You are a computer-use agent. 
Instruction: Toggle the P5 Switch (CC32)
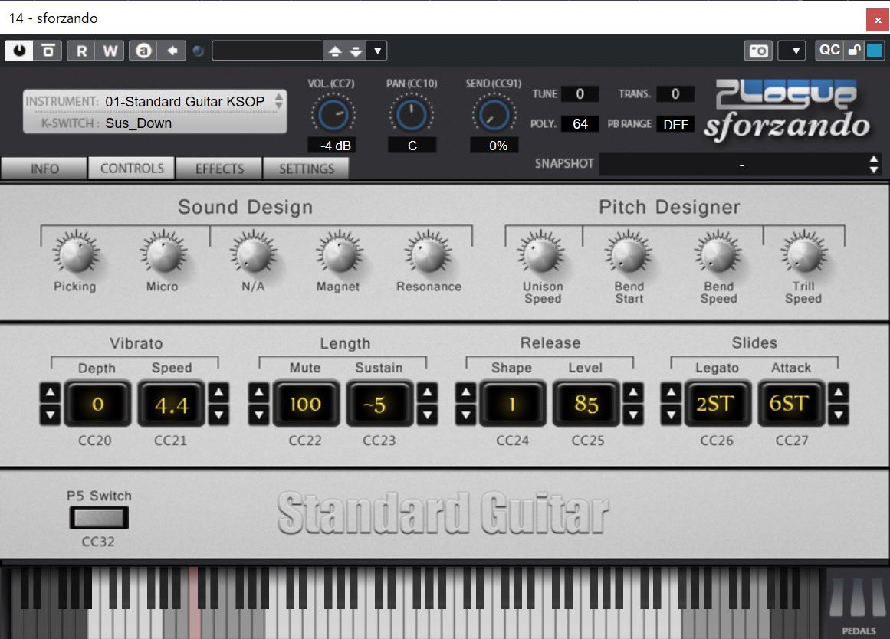(x=99, y=517)
